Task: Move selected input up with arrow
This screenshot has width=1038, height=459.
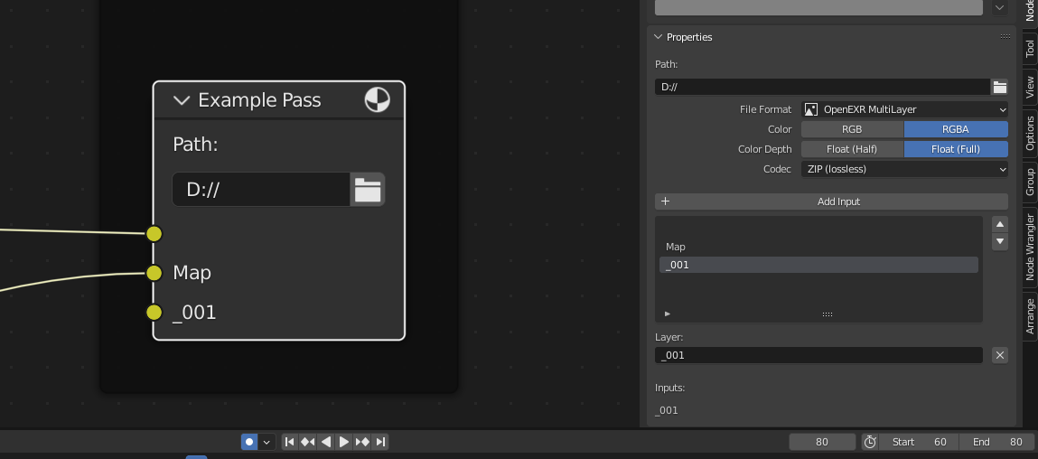Action: (1000, 224)
